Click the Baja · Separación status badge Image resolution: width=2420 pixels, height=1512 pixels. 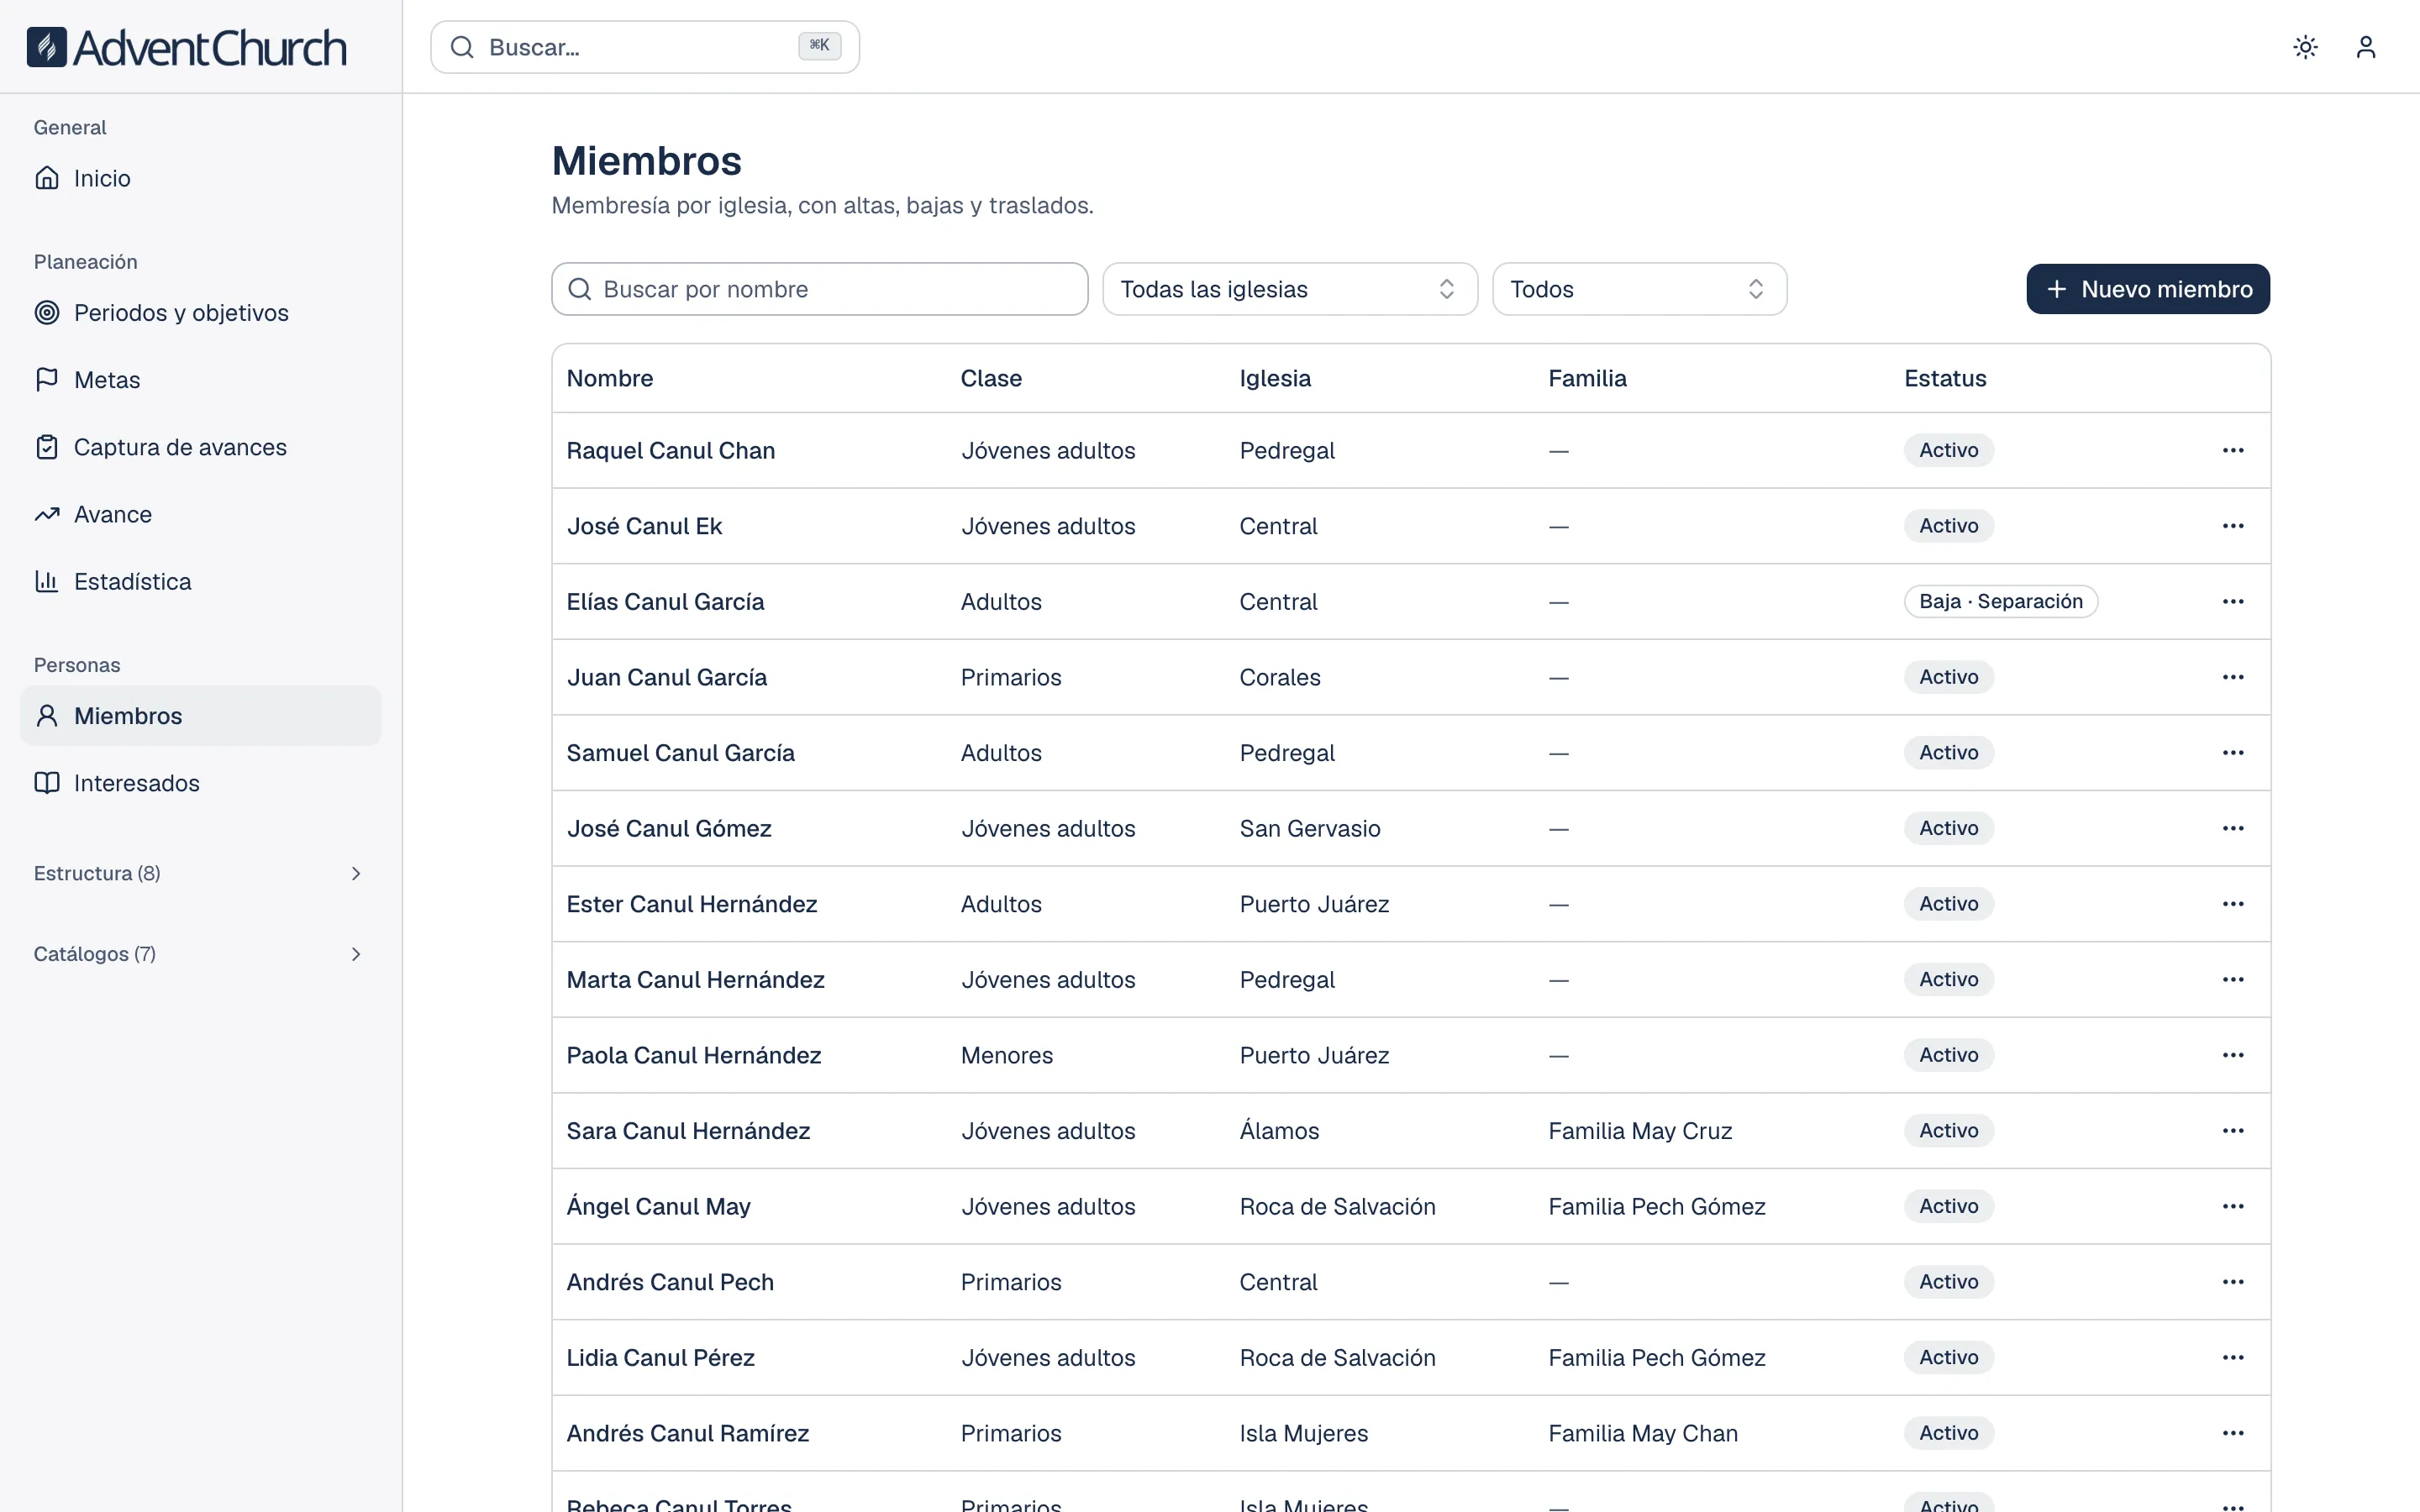point(2000,601)
